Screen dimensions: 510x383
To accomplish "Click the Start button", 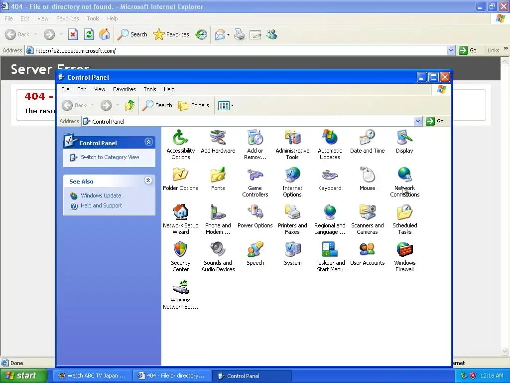I will point(23,376).
